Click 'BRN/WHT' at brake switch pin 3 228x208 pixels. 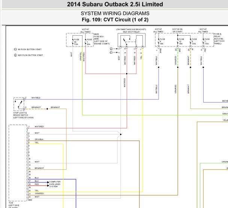pyautogui.click(x=36, y=107)
